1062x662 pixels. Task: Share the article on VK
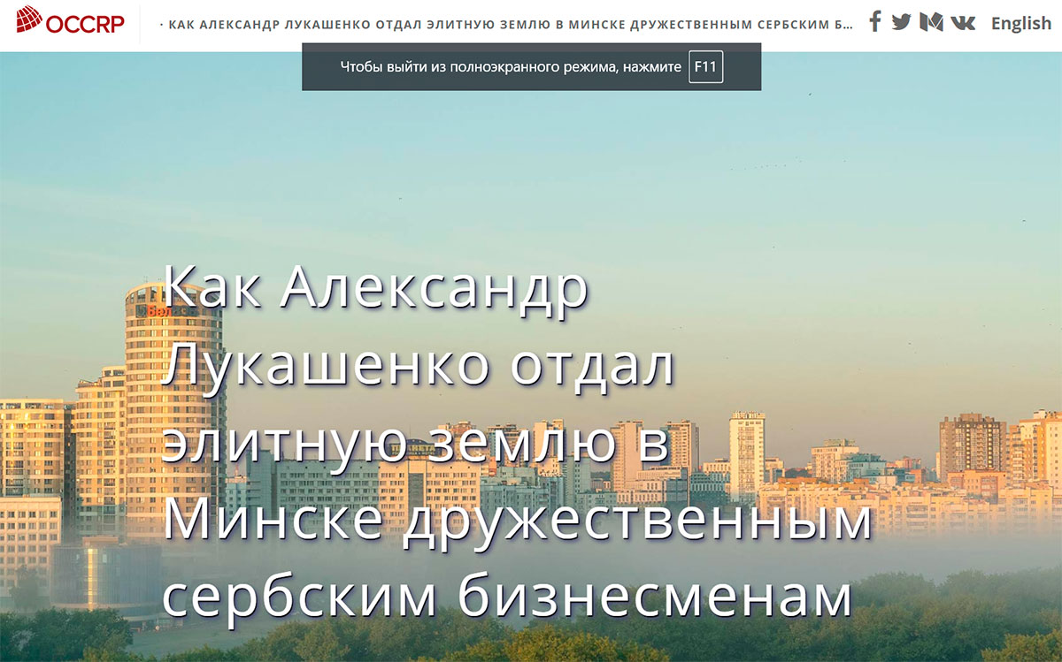[x=962, y=22]
